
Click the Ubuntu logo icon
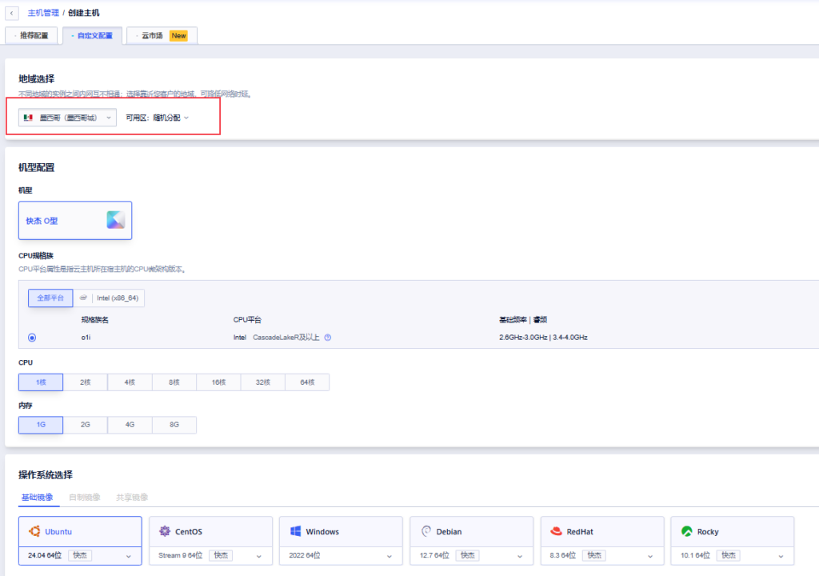click(34, 531)
